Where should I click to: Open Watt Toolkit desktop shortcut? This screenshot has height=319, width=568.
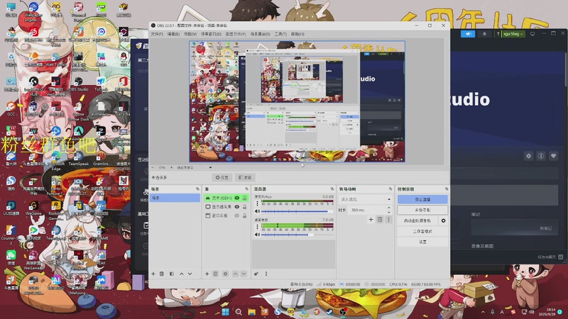coord(56,60)
